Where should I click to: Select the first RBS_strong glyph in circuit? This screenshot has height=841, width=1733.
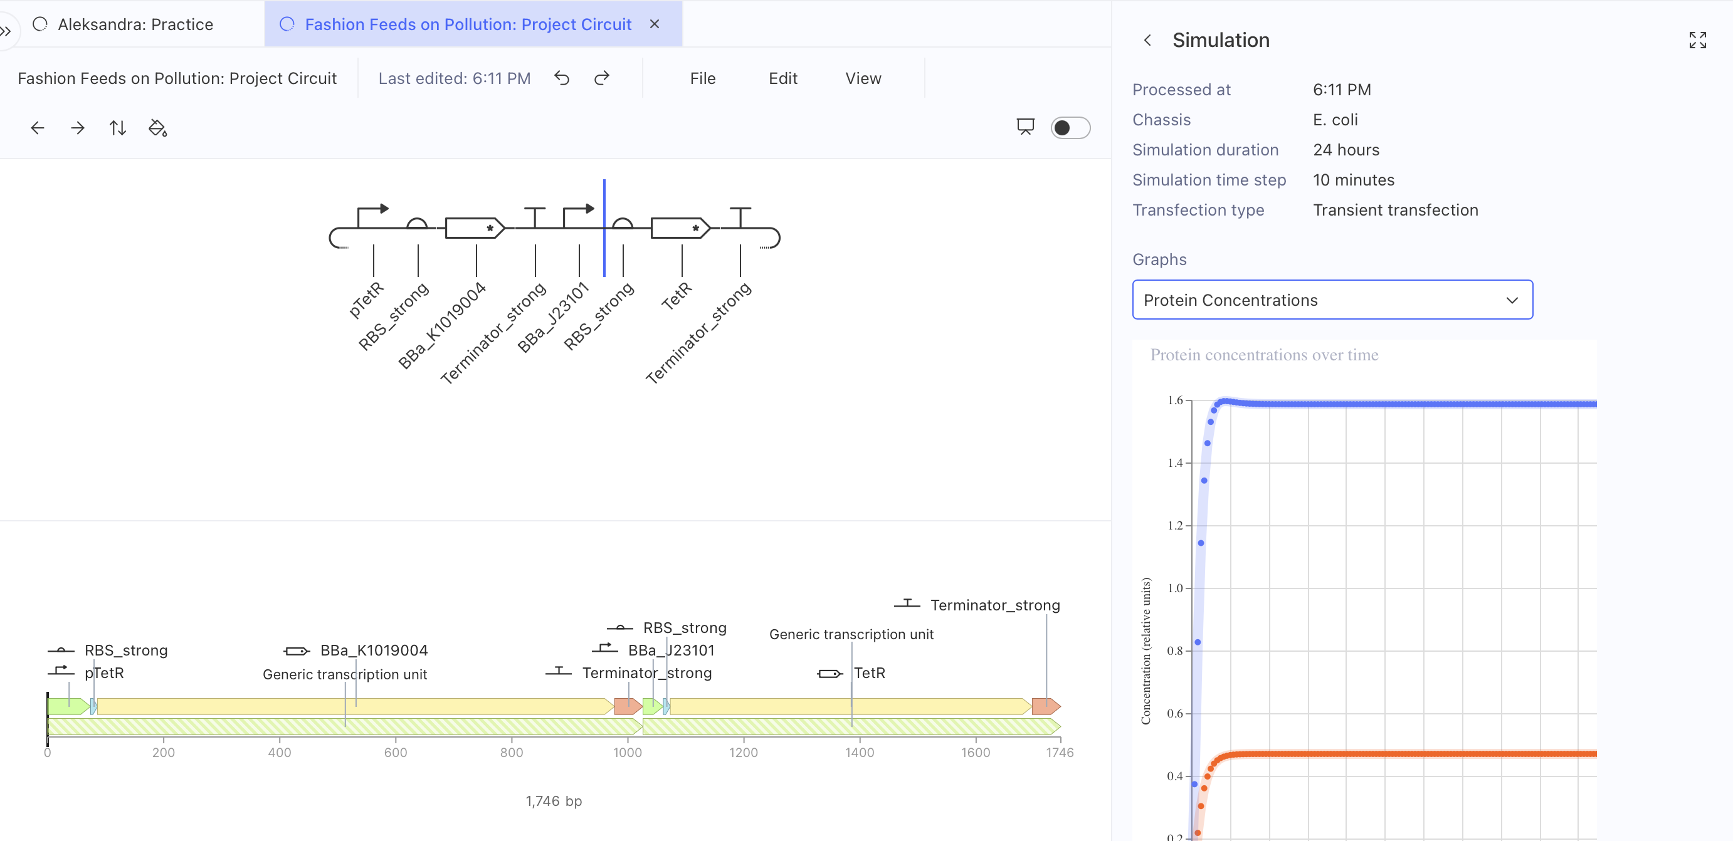point(417,223)
